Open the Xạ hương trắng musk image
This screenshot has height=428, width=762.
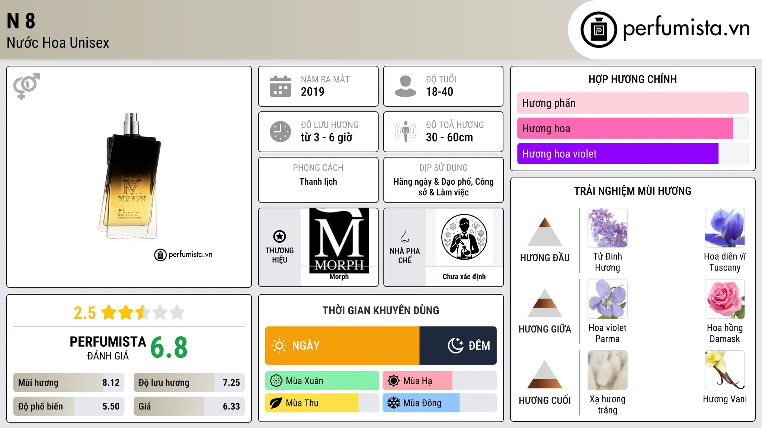[x=607, y=370]
